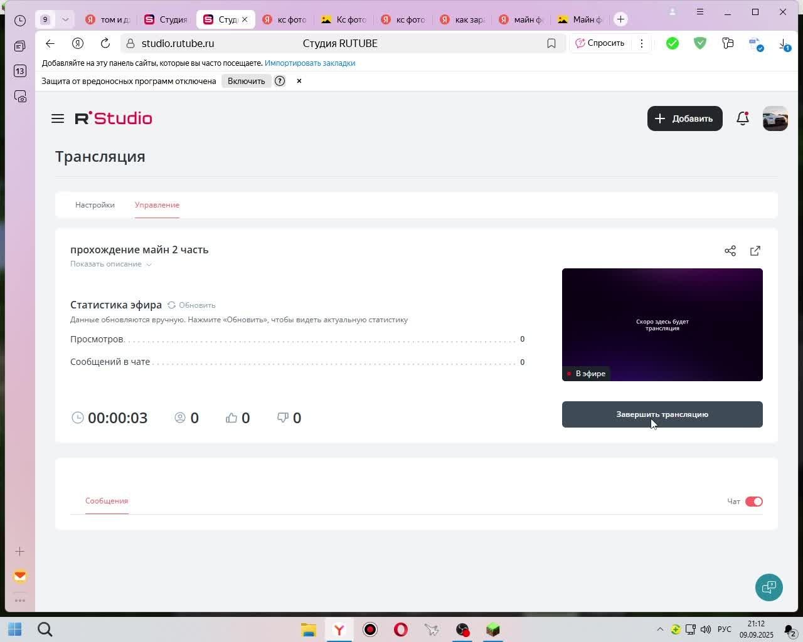The height and width of the screenshot is (642, 803).
Task: Open the Спросить more options menu
Action: [641, 43]
